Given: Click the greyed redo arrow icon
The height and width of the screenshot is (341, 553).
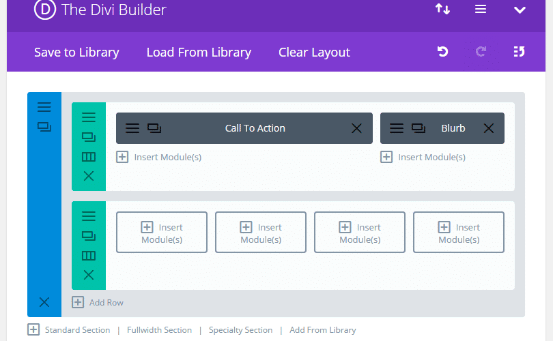Looking at the screenshot, I should [x=481, y=51].
